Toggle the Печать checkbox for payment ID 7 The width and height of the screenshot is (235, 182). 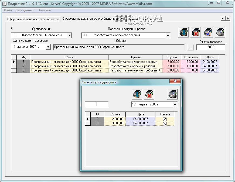pyautogui.click(x=165, y=119)
